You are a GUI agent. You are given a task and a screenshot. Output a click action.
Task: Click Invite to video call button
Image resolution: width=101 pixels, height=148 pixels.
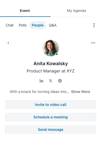(x=51, y=105)
